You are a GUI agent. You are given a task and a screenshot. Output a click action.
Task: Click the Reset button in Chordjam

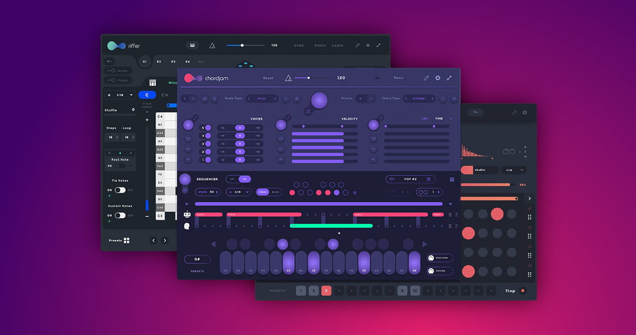pyautogui.click(x=268, y=78)
